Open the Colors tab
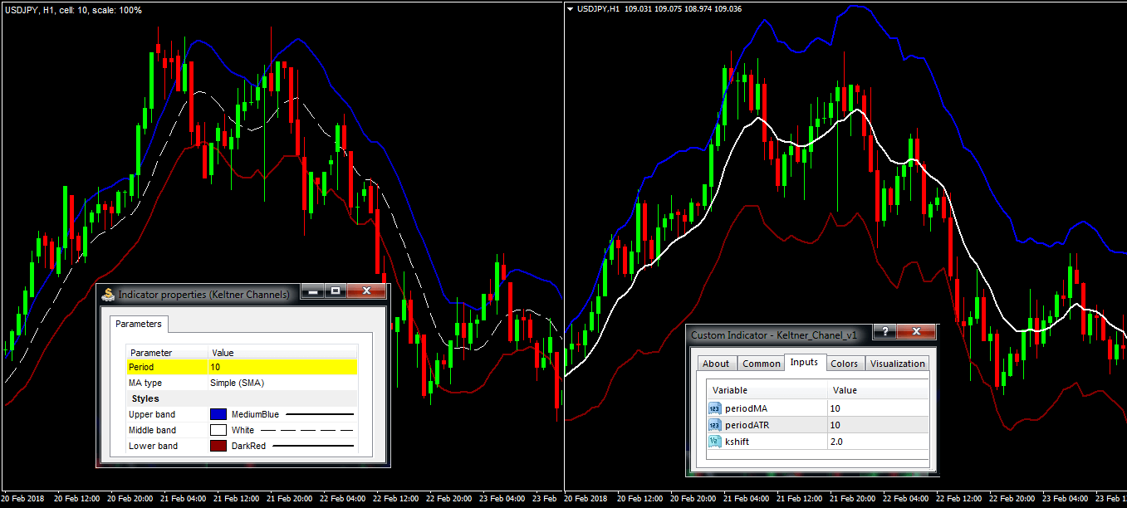This screenshot has height=508, width=1127. pos(844,364)
